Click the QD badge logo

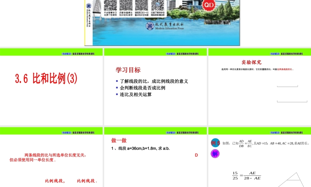[209, 5]
